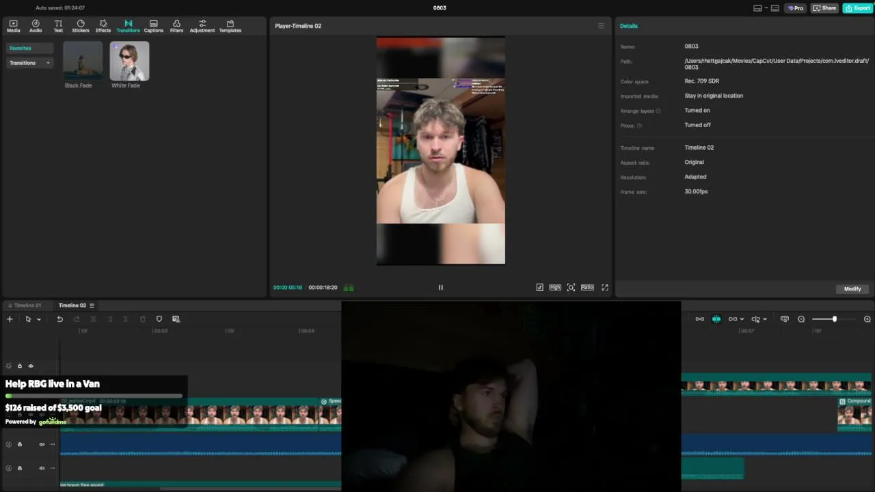Toggle main track magnet
Image resolution: width=875 pixels, height=492 pixels.
[699, 319]
